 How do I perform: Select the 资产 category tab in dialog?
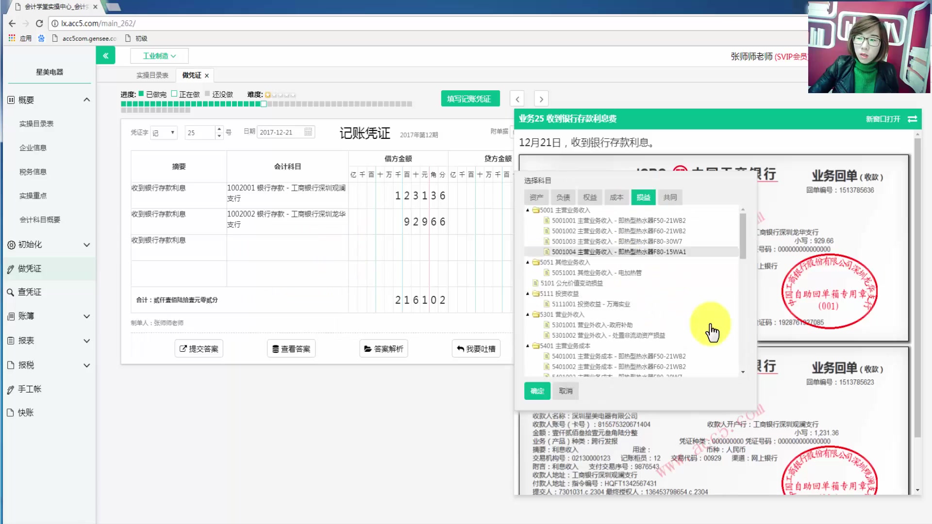[536, 197]
